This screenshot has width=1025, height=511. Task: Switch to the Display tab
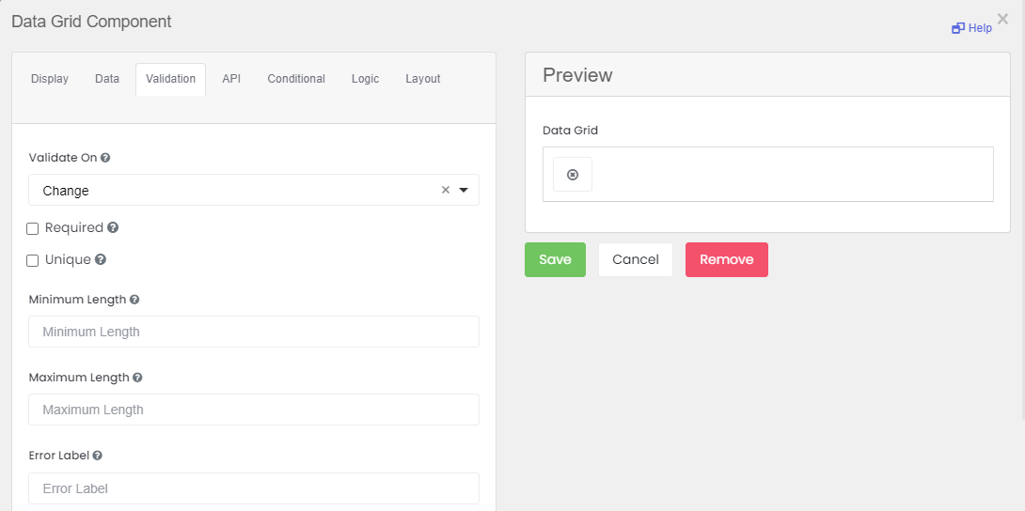coord(50,79)
